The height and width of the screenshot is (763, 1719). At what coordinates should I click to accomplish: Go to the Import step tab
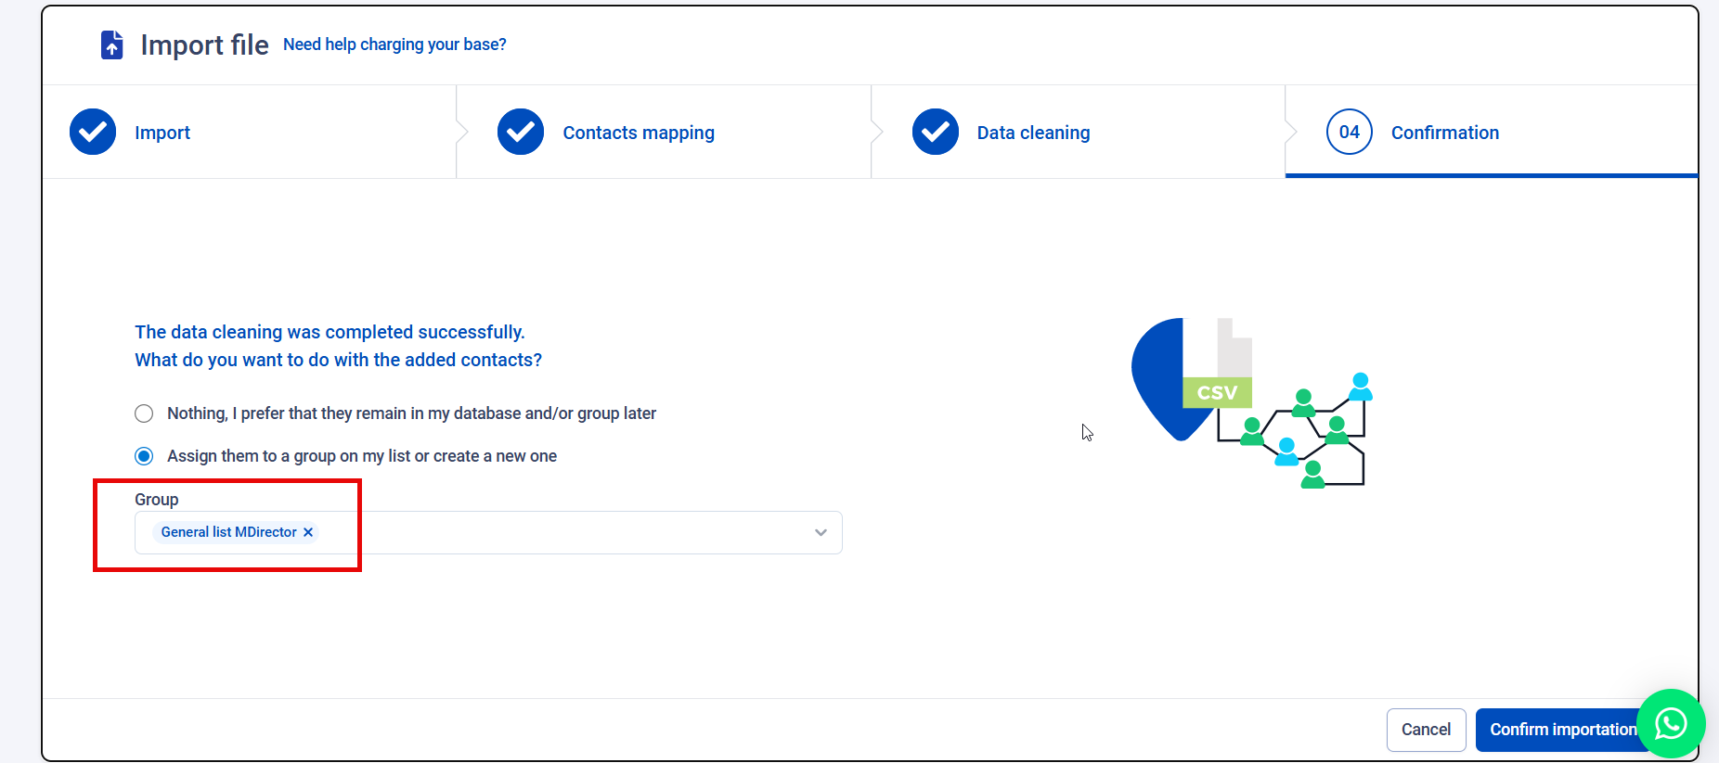pos(162,133)
